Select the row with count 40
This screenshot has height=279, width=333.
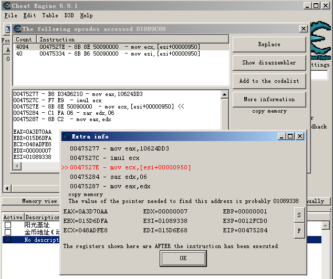121,53
